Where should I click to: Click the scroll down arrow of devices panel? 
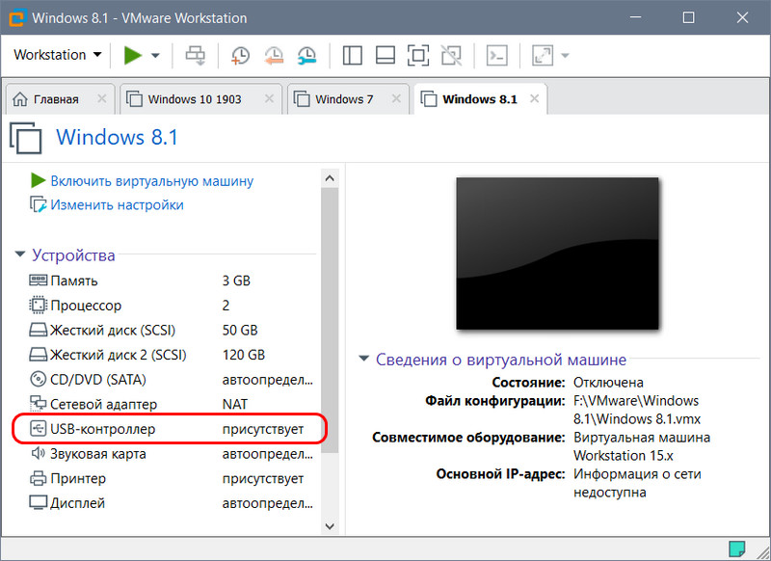click(x=330, y=526)
